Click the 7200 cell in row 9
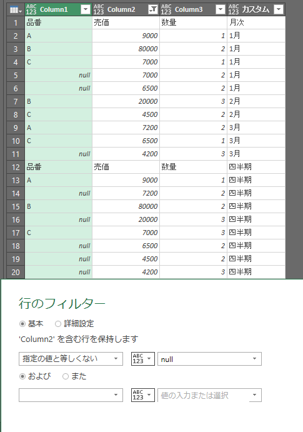Viewport: 303px width, 432px height. pyautogui.click(x=126, y=128)
